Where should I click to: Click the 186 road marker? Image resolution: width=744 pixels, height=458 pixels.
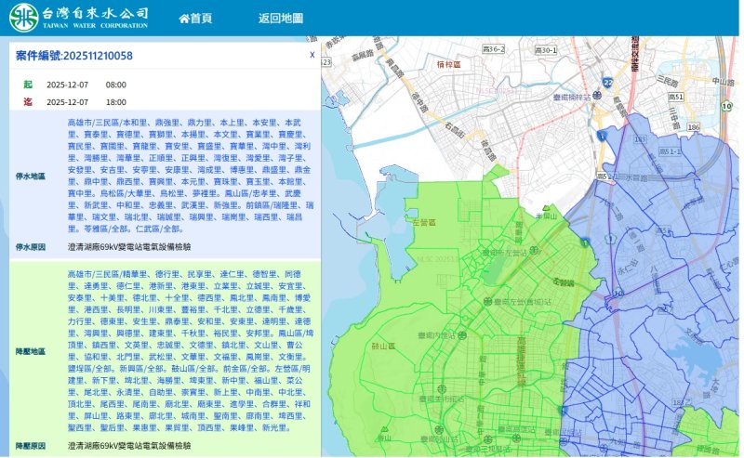693,127
